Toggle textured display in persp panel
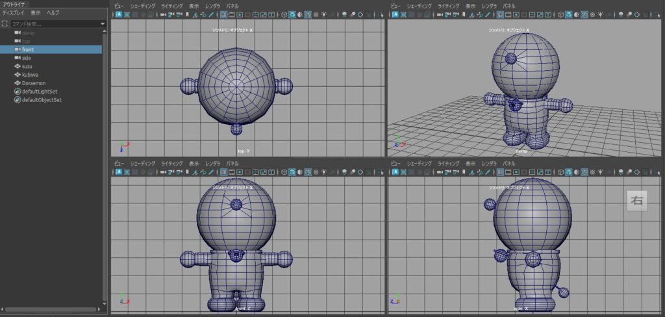Image resolution: width=665 pixels, height=317 pixels. click(592, 14)
